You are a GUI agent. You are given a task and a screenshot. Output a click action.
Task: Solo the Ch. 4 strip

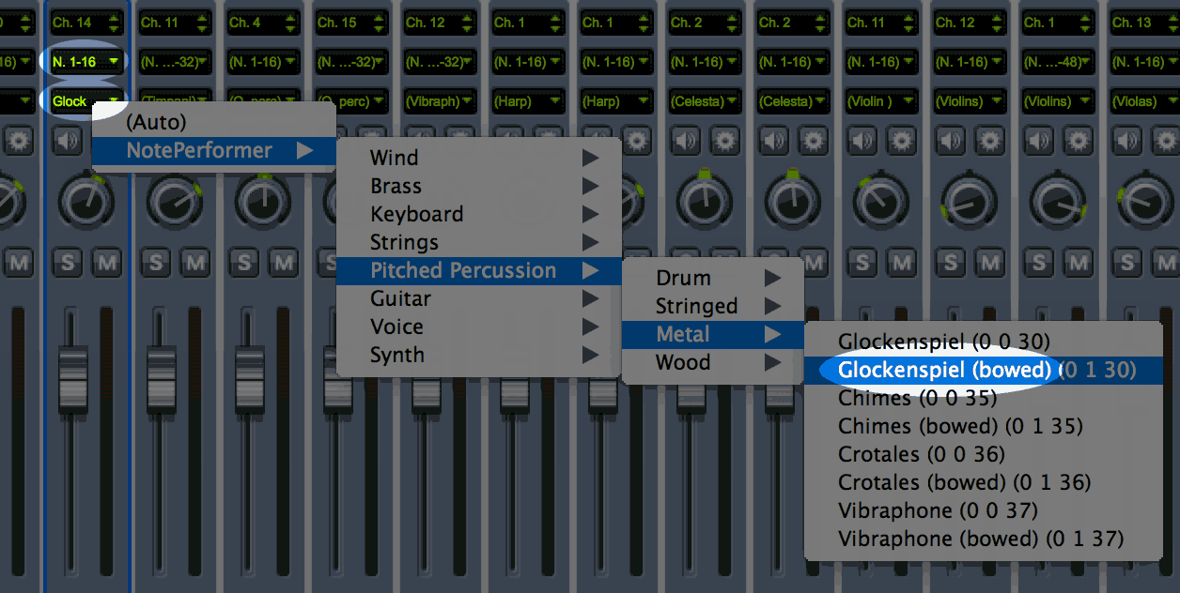point(243,262)
